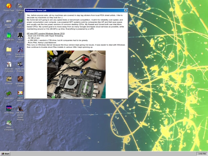
Task: Click the 3:49 PM taskbar clock
Action: (x=202, y=154)
